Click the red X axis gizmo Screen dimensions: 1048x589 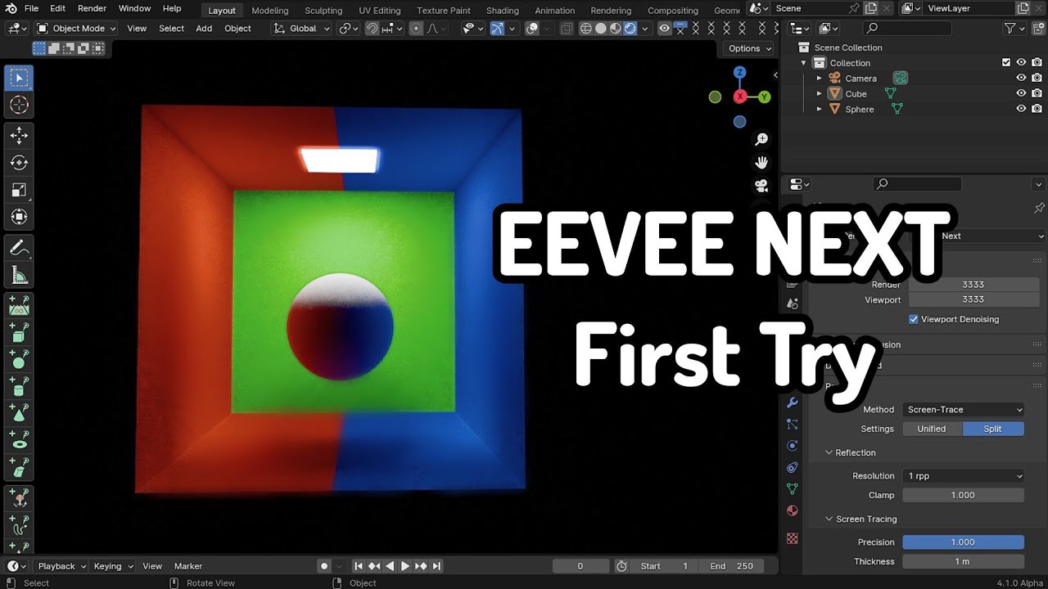[x=740, y=97]
